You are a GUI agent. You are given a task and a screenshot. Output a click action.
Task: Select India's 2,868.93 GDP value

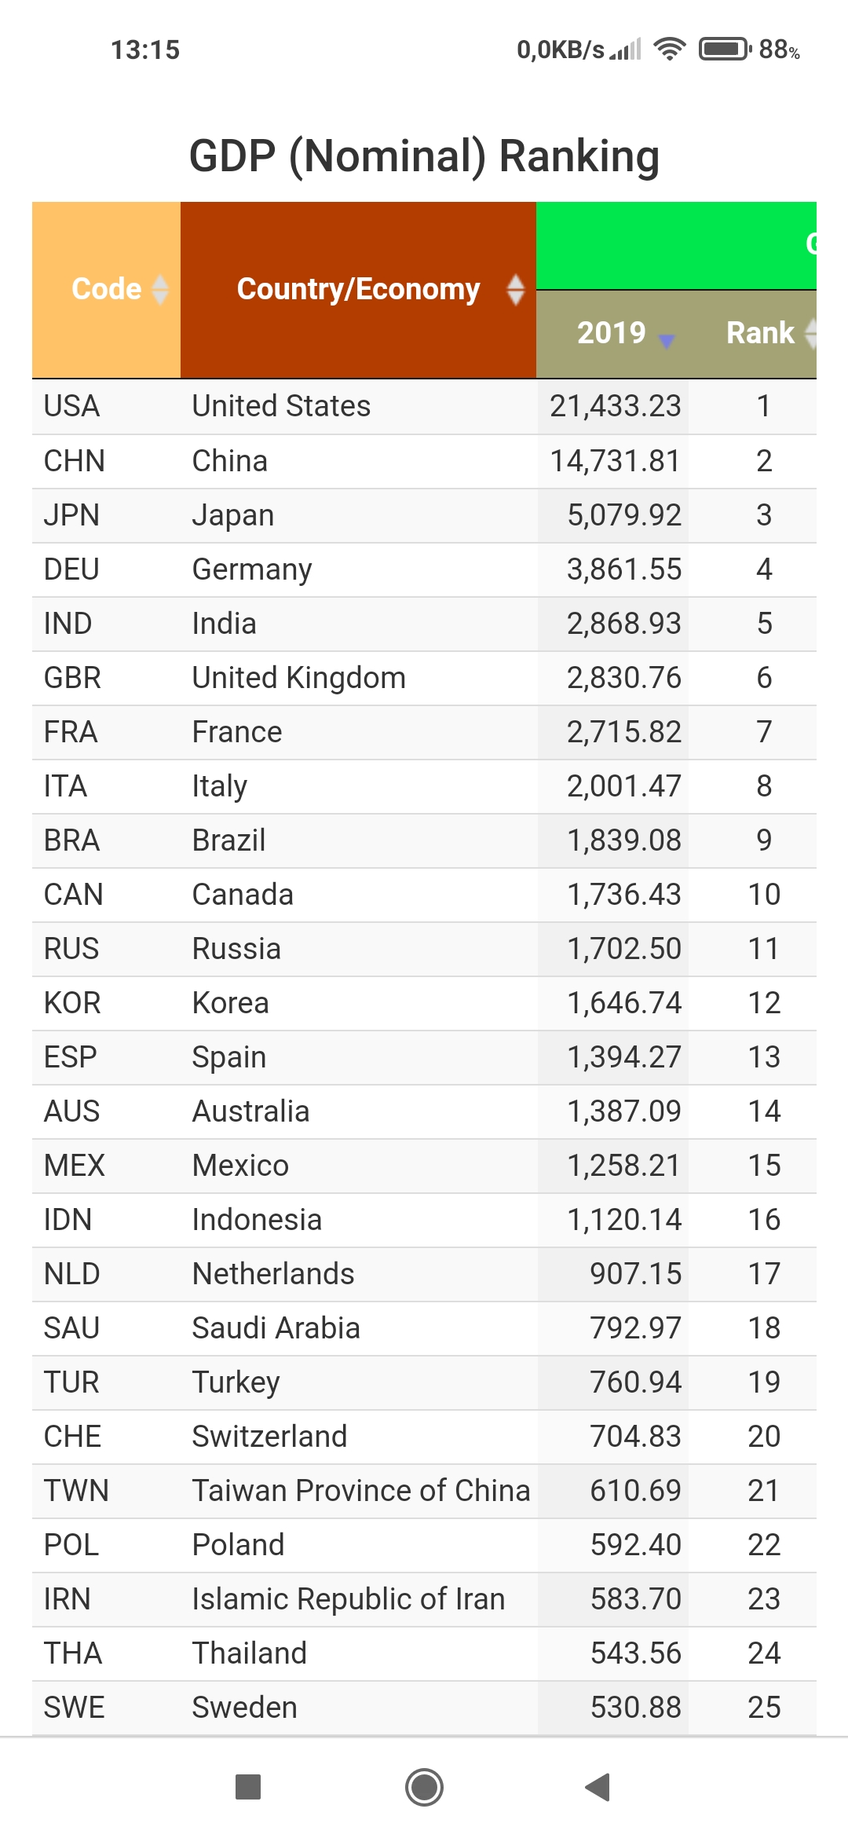[623, 624]
